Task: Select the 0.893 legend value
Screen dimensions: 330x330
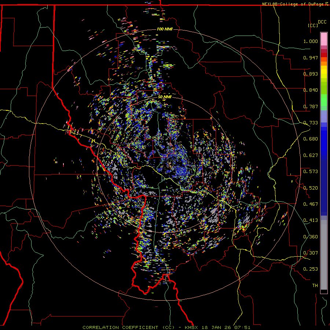Action: click(311, 74)
